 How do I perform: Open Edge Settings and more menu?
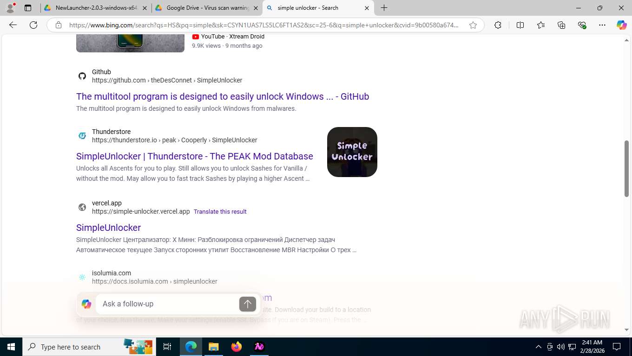602,25
